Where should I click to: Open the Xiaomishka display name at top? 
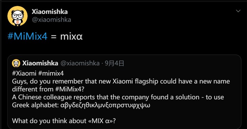pyautogui.click(x=50, y=12)
